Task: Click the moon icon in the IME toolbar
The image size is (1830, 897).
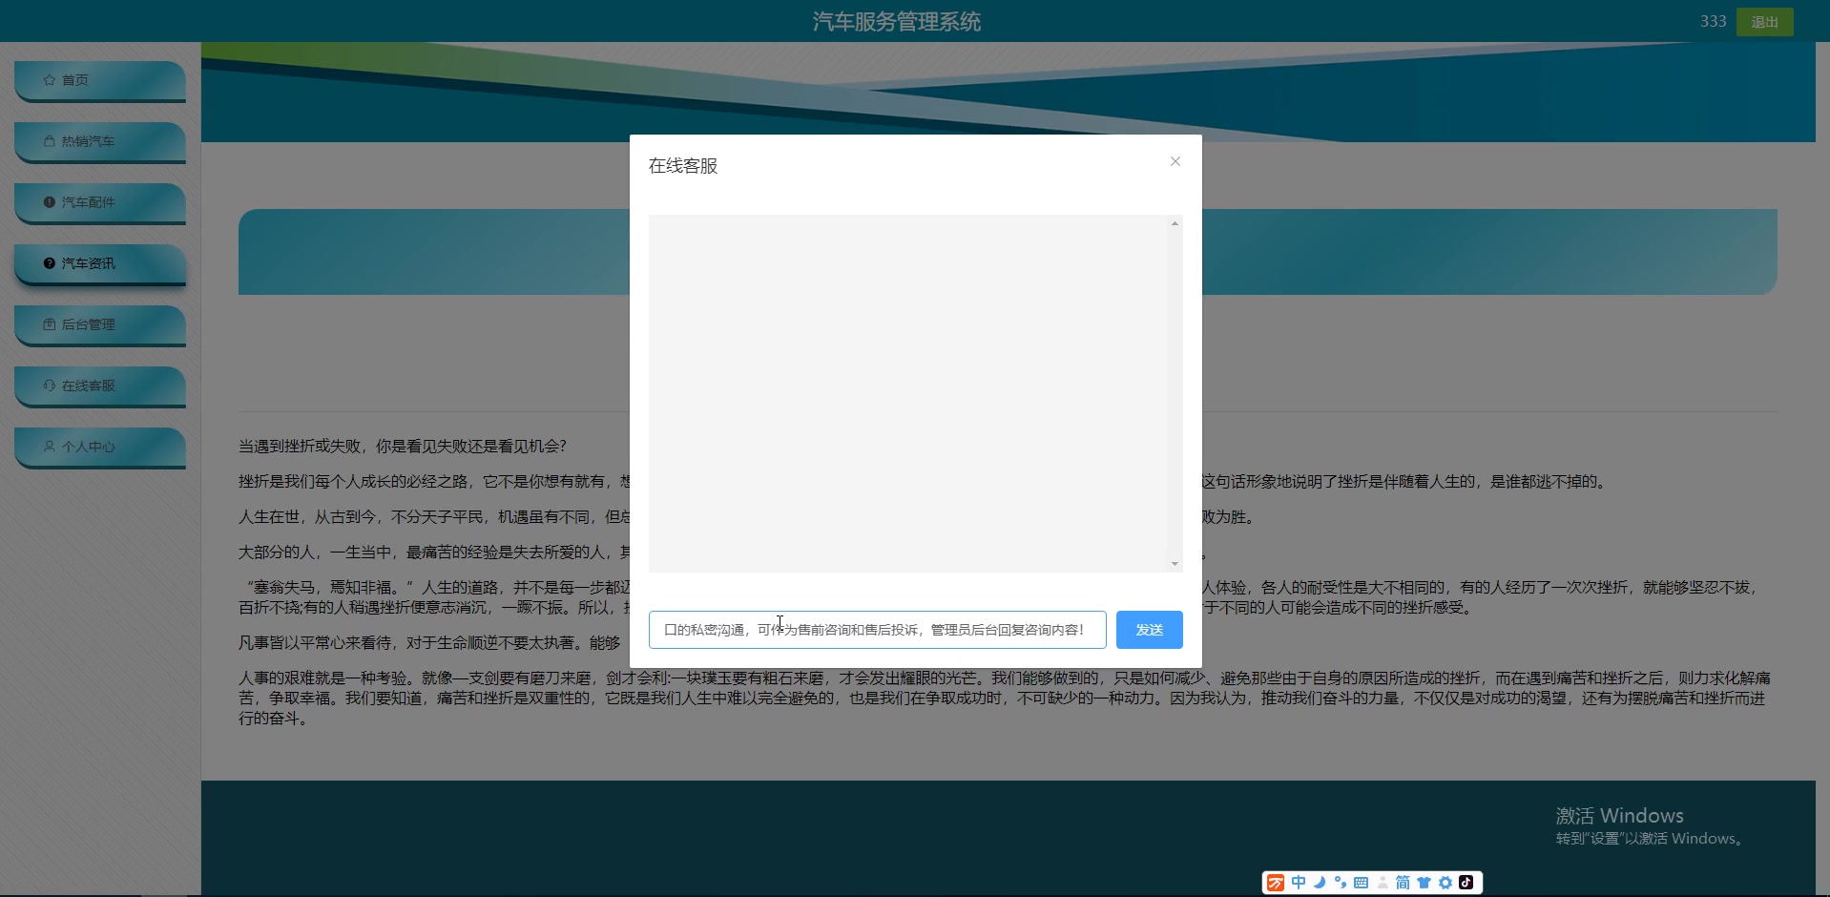Action: [1320, 883]
